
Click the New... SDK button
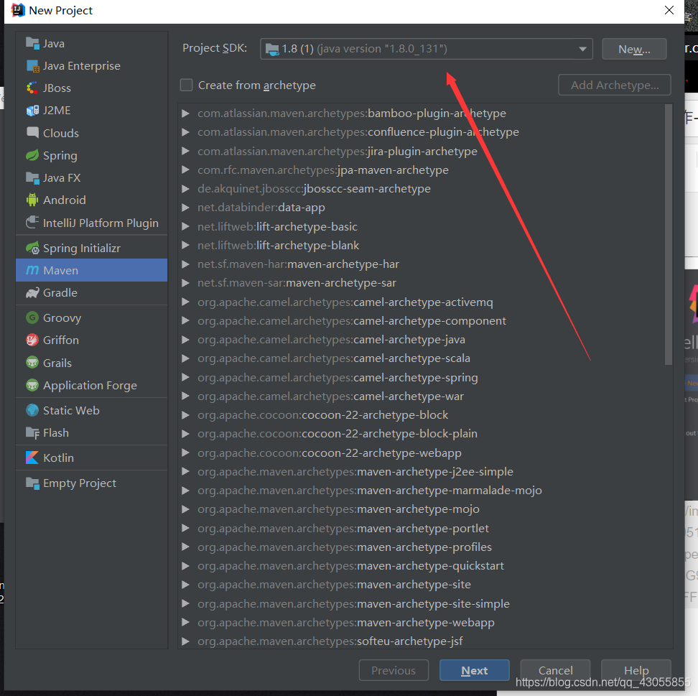pyautogui.click(x=634, y=49)
